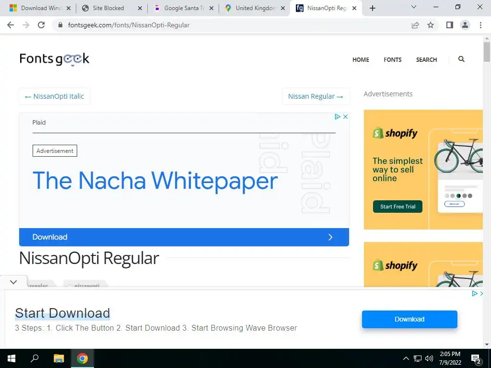Open HOME in site navigation

pyautogui.click(x=361, y=59)
